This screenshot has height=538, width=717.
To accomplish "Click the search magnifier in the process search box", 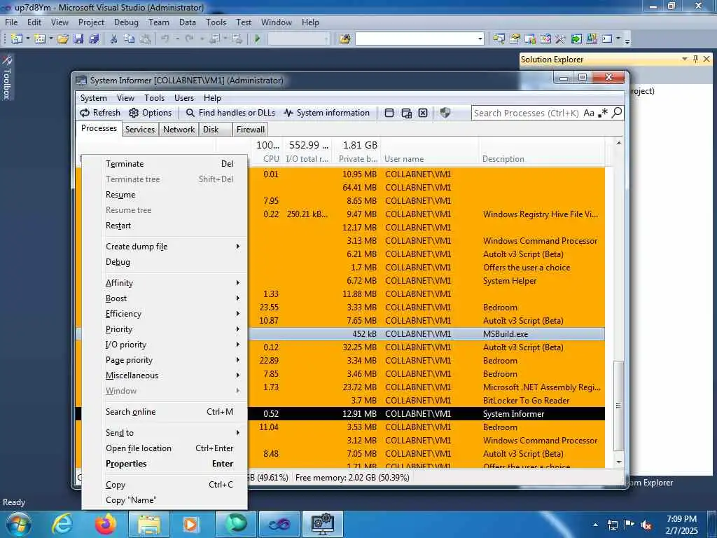I will tap(616, 113).
